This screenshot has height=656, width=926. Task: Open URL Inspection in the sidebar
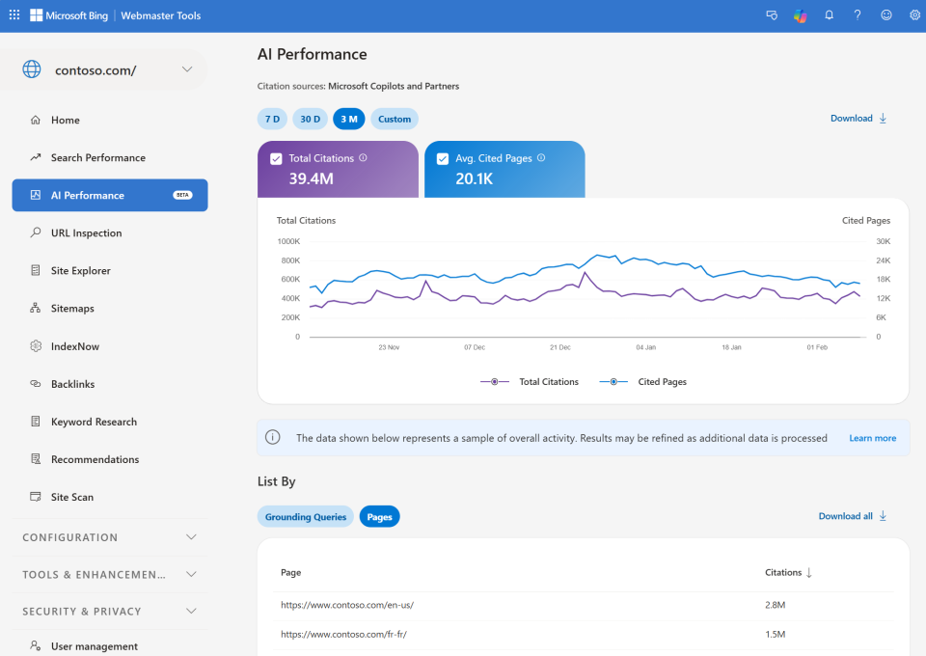86,232
